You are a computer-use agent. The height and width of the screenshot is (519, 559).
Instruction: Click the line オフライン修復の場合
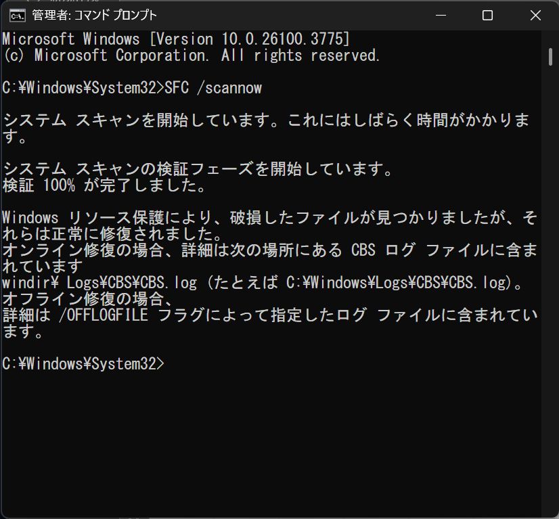pos(88,298)
